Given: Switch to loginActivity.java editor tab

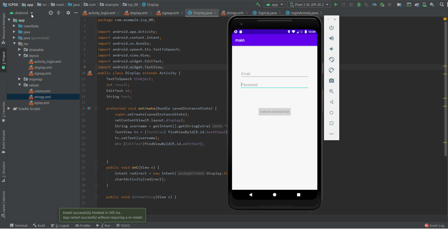Looking at the screenshot, I should (304, 13).
